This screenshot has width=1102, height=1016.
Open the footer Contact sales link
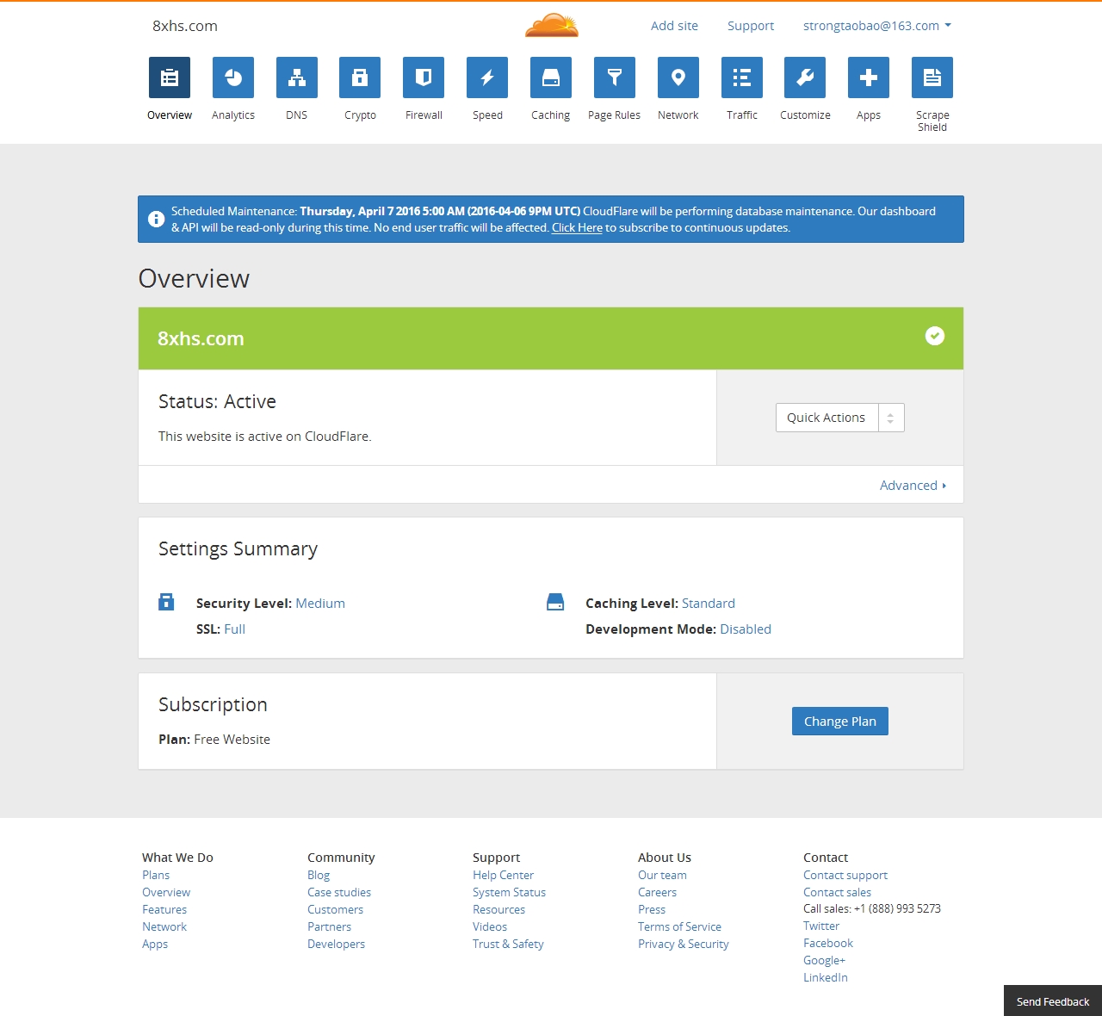point(838,892)
